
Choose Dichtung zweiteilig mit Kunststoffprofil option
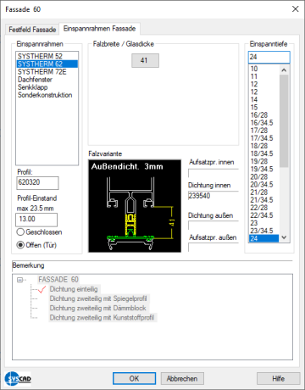click(102, 318)
